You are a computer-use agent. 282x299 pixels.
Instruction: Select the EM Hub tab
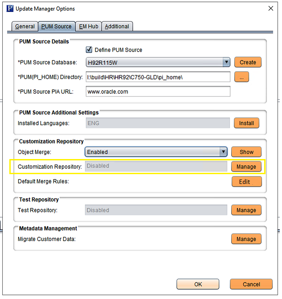click(89, 27)
